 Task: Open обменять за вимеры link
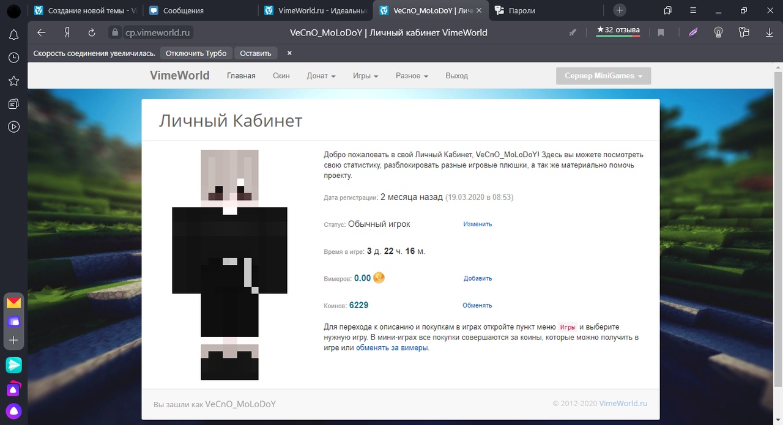click(x=392, y=347)
